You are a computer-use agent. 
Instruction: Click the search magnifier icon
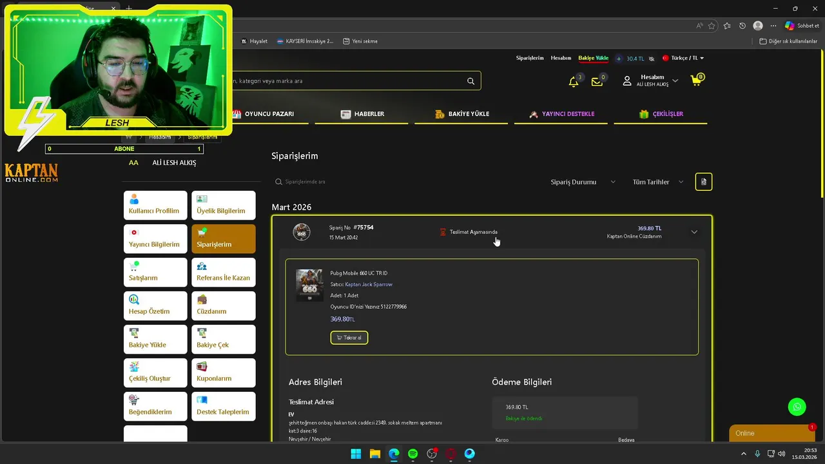(471, 81)
